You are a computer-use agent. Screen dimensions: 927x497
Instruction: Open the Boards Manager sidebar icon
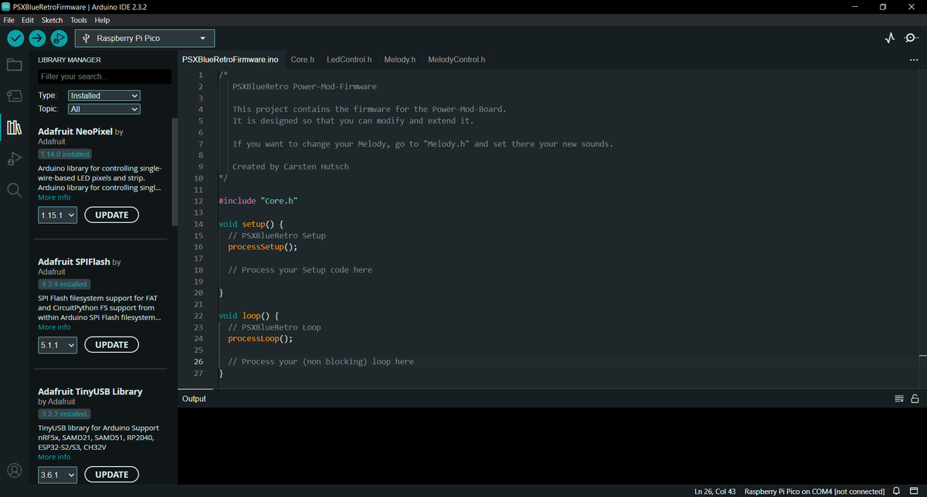pos(14,96)
